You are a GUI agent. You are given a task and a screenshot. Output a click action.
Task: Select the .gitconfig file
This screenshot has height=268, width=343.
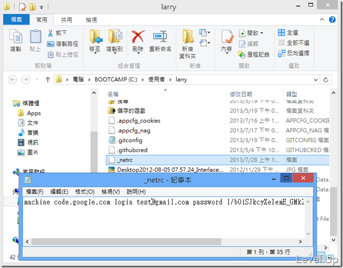pyautogui.click(x=218, y=140)
